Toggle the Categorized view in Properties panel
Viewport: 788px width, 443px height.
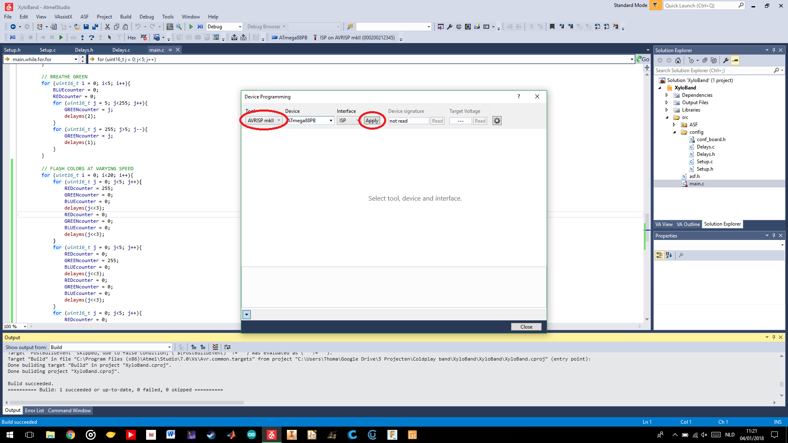point(659,255)
